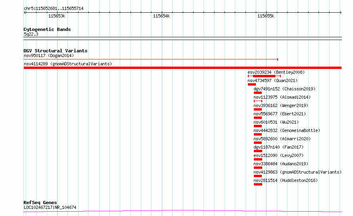Open nsv4129863 (gnomADStructuralVariants) entry
This screenshot has width=353, height=216.
(x=297, y=172)
